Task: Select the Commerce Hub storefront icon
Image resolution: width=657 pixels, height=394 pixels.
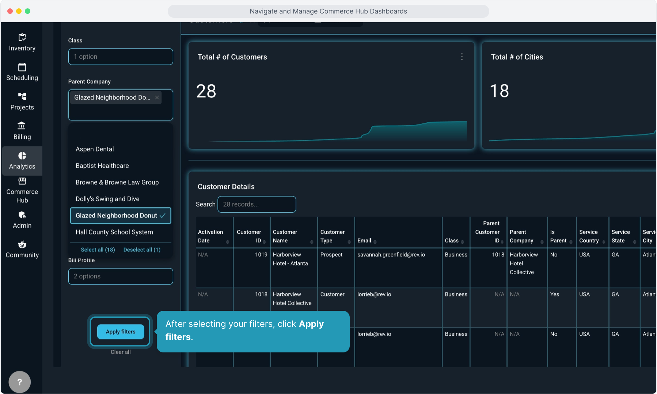Action: [22, 181]
